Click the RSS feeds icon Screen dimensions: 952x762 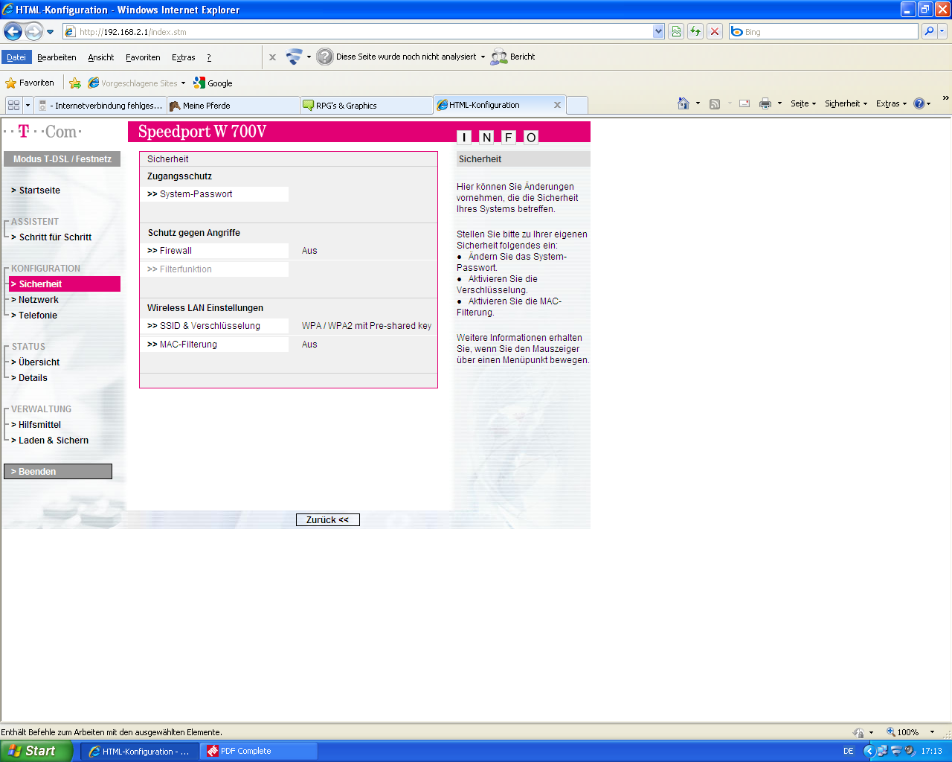tap(715, 104)
